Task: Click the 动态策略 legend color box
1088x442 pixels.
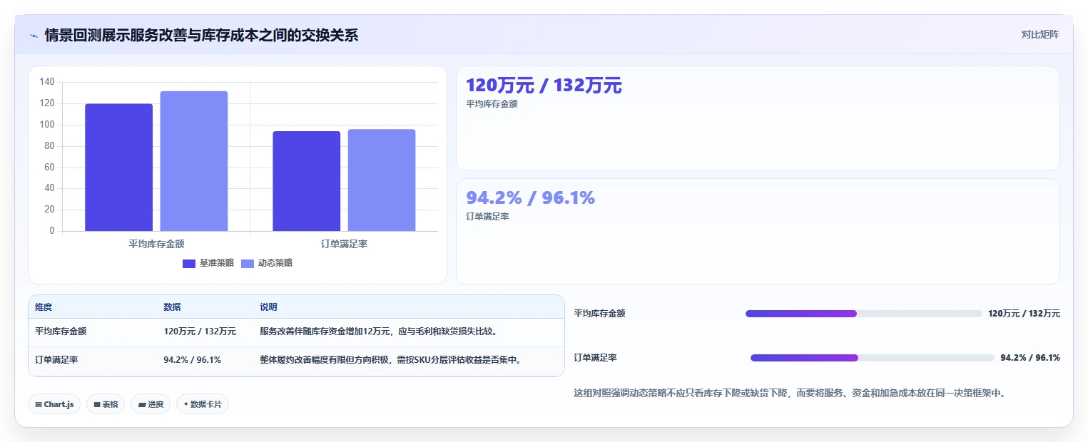Action: point(248,264)
